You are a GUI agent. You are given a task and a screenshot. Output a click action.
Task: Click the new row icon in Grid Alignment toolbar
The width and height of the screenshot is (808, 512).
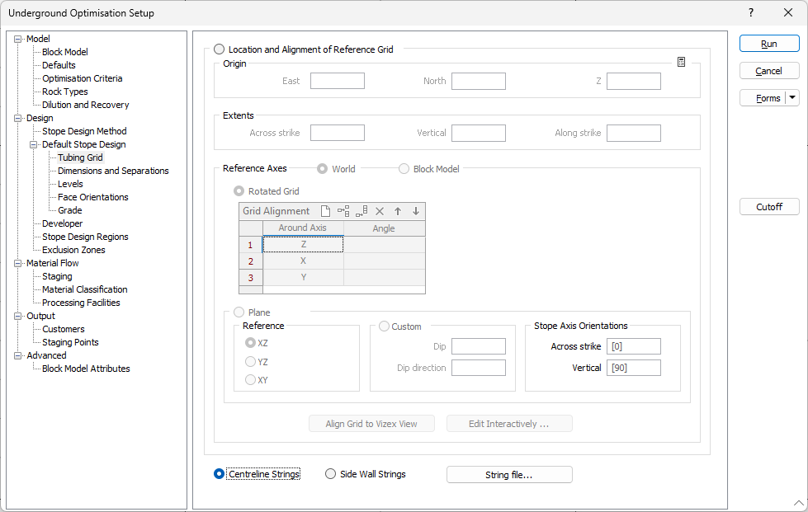tap(325, 211)
